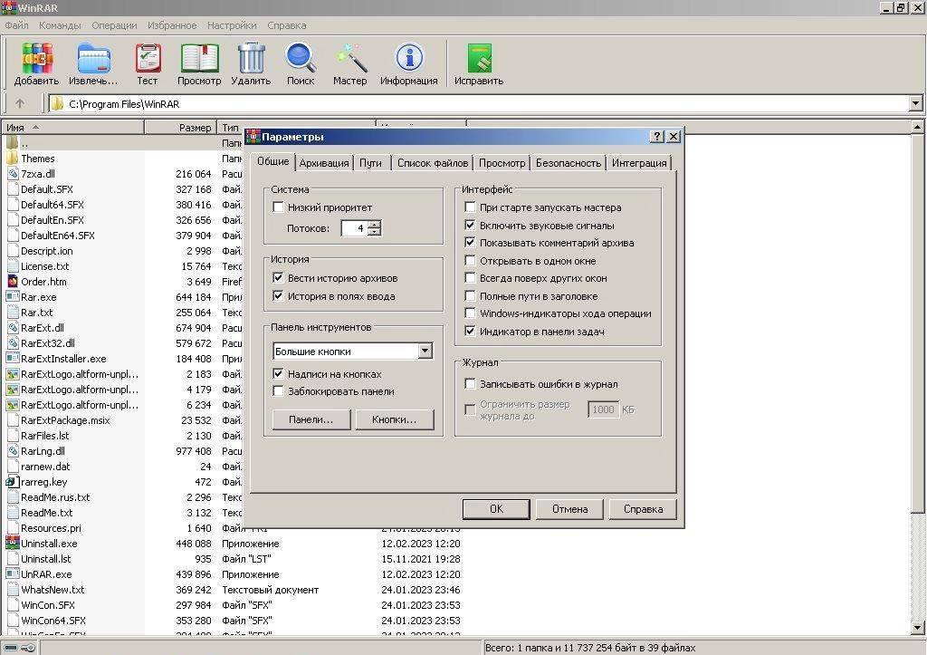
Task: Check Заблокировать панели
Action: [279, 391]
